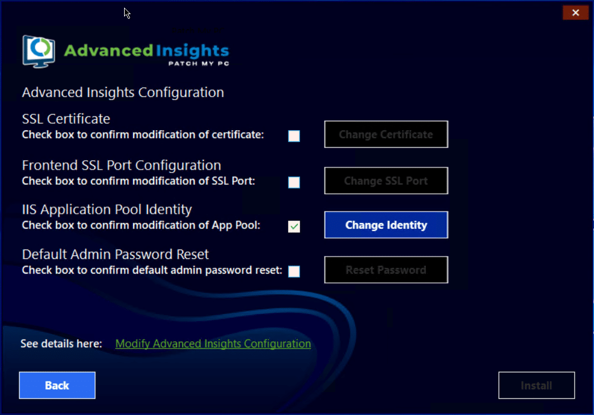Click the IIS Application Pool Identity title

(x=107, y=210)
